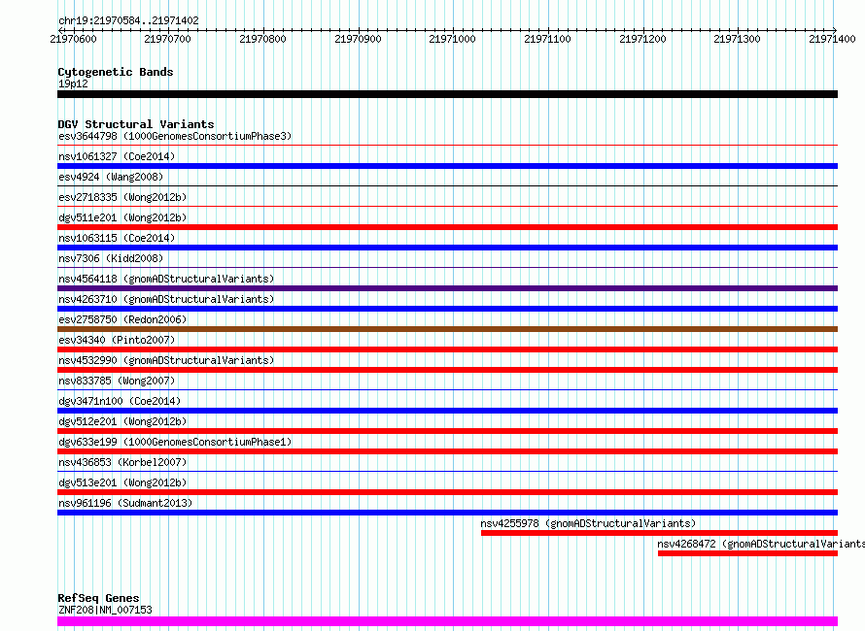Open the nsv4268472 gnomAD variant label
This screenshot has height=631, width=865.
[x=761, y=544]
